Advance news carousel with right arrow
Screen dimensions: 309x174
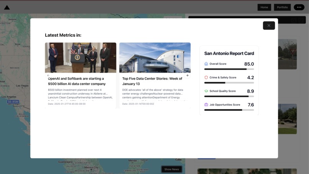point(187,75)
